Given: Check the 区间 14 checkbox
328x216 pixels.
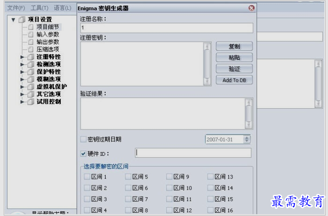Looking at the screenshot, I should (211, 188).
